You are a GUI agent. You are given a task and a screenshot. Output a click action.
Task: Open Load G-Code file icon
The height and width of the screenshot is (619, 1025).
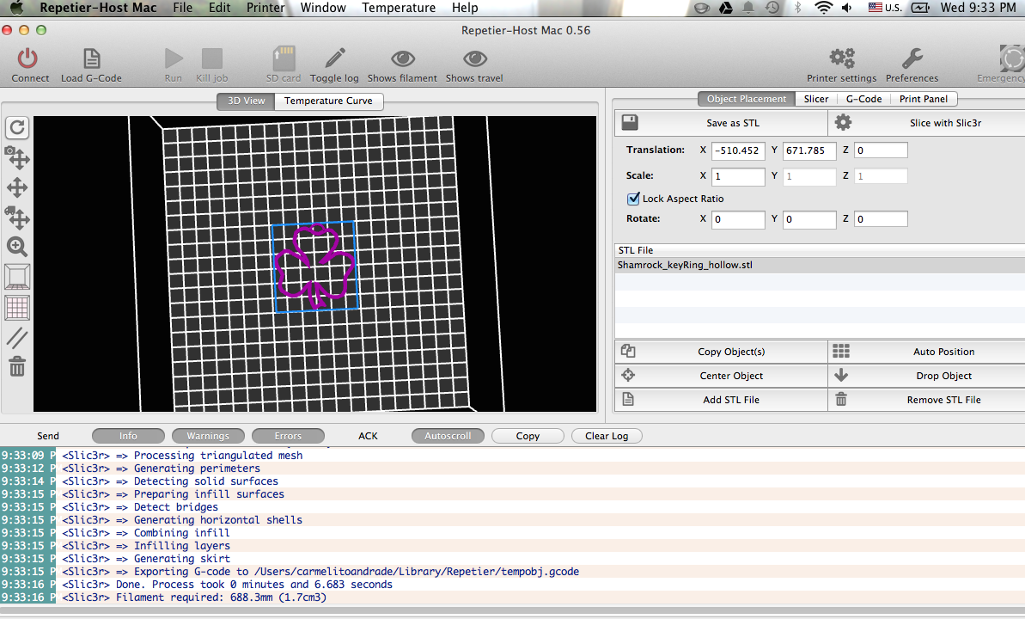(92, 58)
